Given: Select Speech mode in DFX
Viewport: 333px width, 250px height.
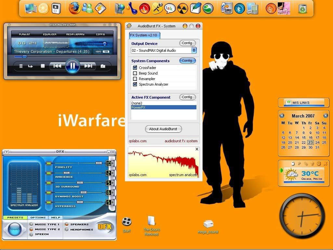Looking at the screenshot, I should click(x=31, y=234).
